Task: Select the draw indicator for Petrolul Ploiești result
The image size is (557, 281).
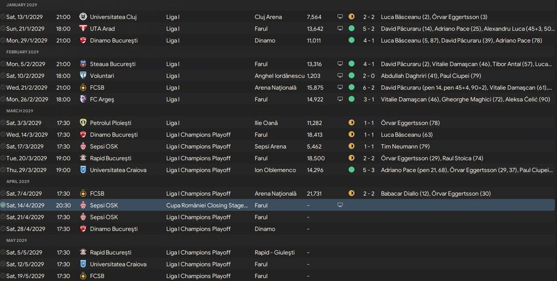Action: pyautogui.click(x=351, y=123)
